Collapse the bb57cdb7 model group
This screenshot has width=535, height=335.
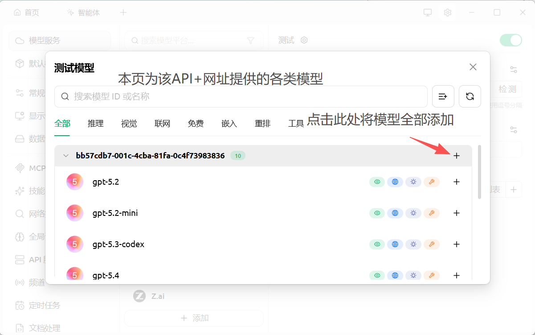tap(66, 156)
